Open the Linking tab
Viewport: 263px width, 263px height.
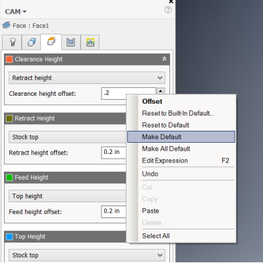pyautogui.click(x=90, y=42)
